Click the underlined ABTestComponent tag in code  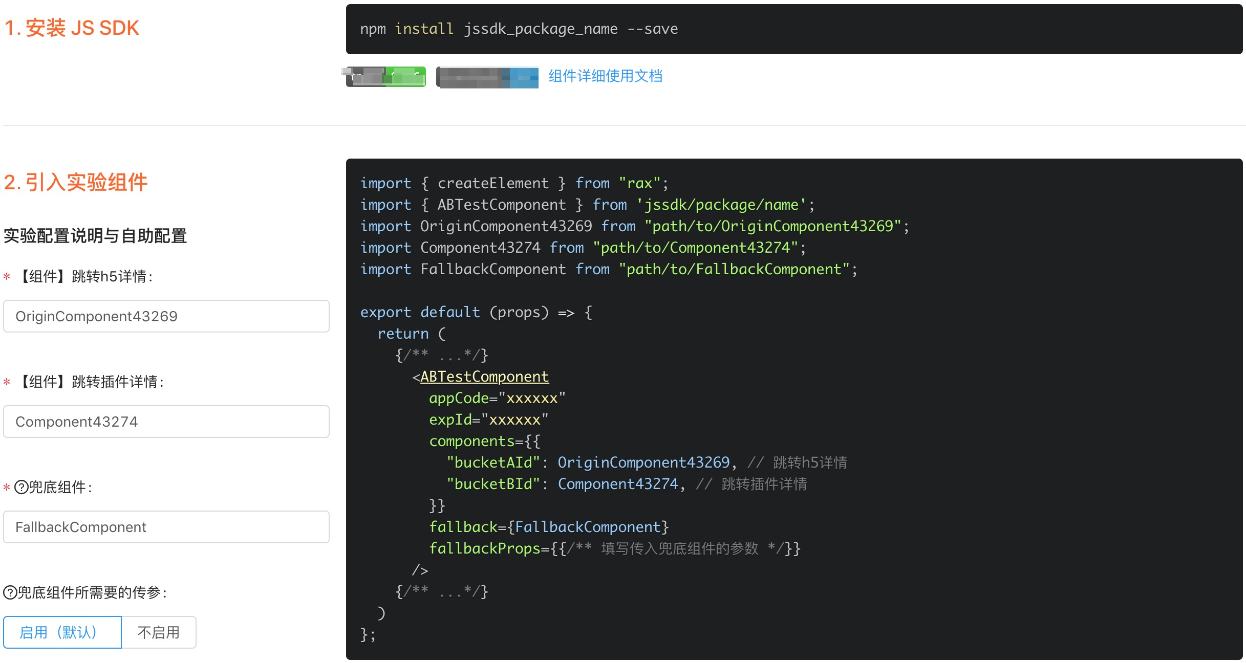click(x=484, y=377)
